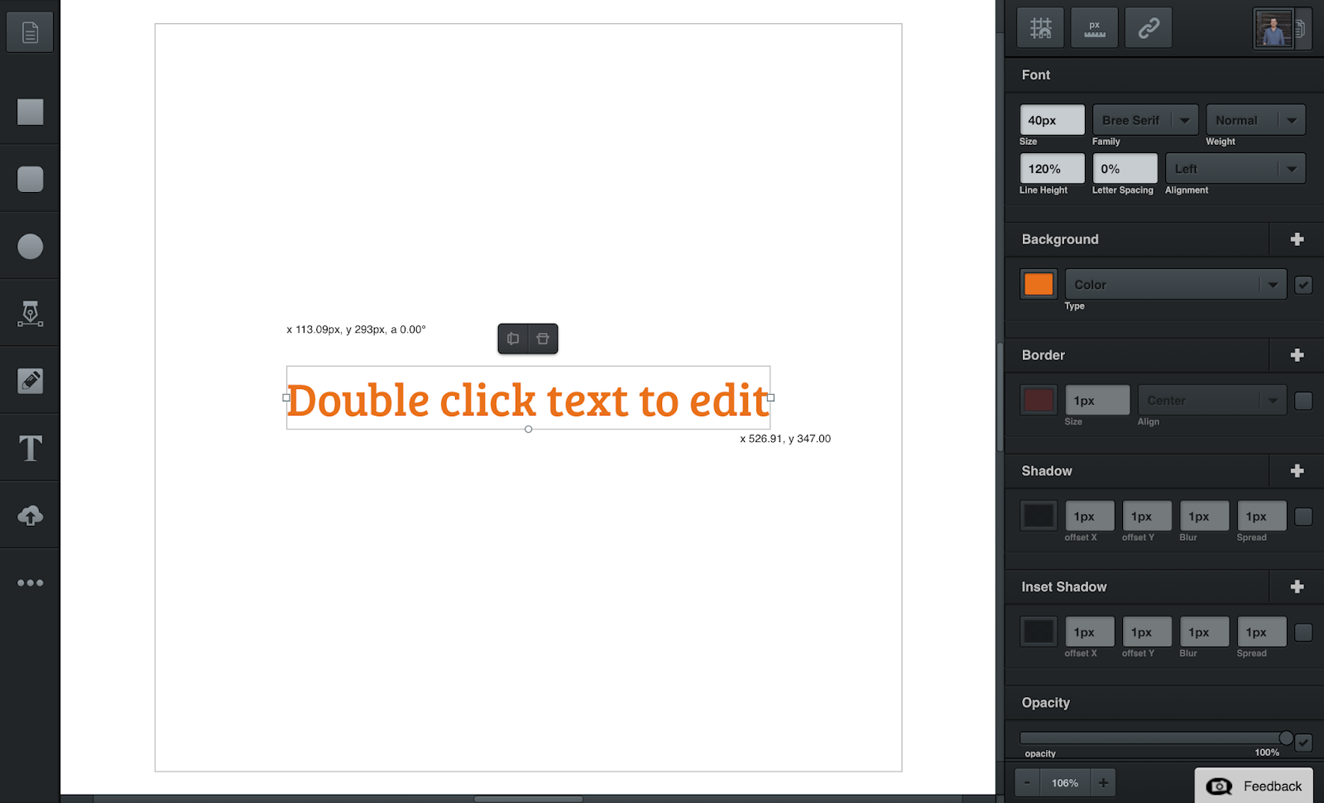The image size is (1324, 803).
Task: Click the Shadow Blur field
Action: point(1204,517)
